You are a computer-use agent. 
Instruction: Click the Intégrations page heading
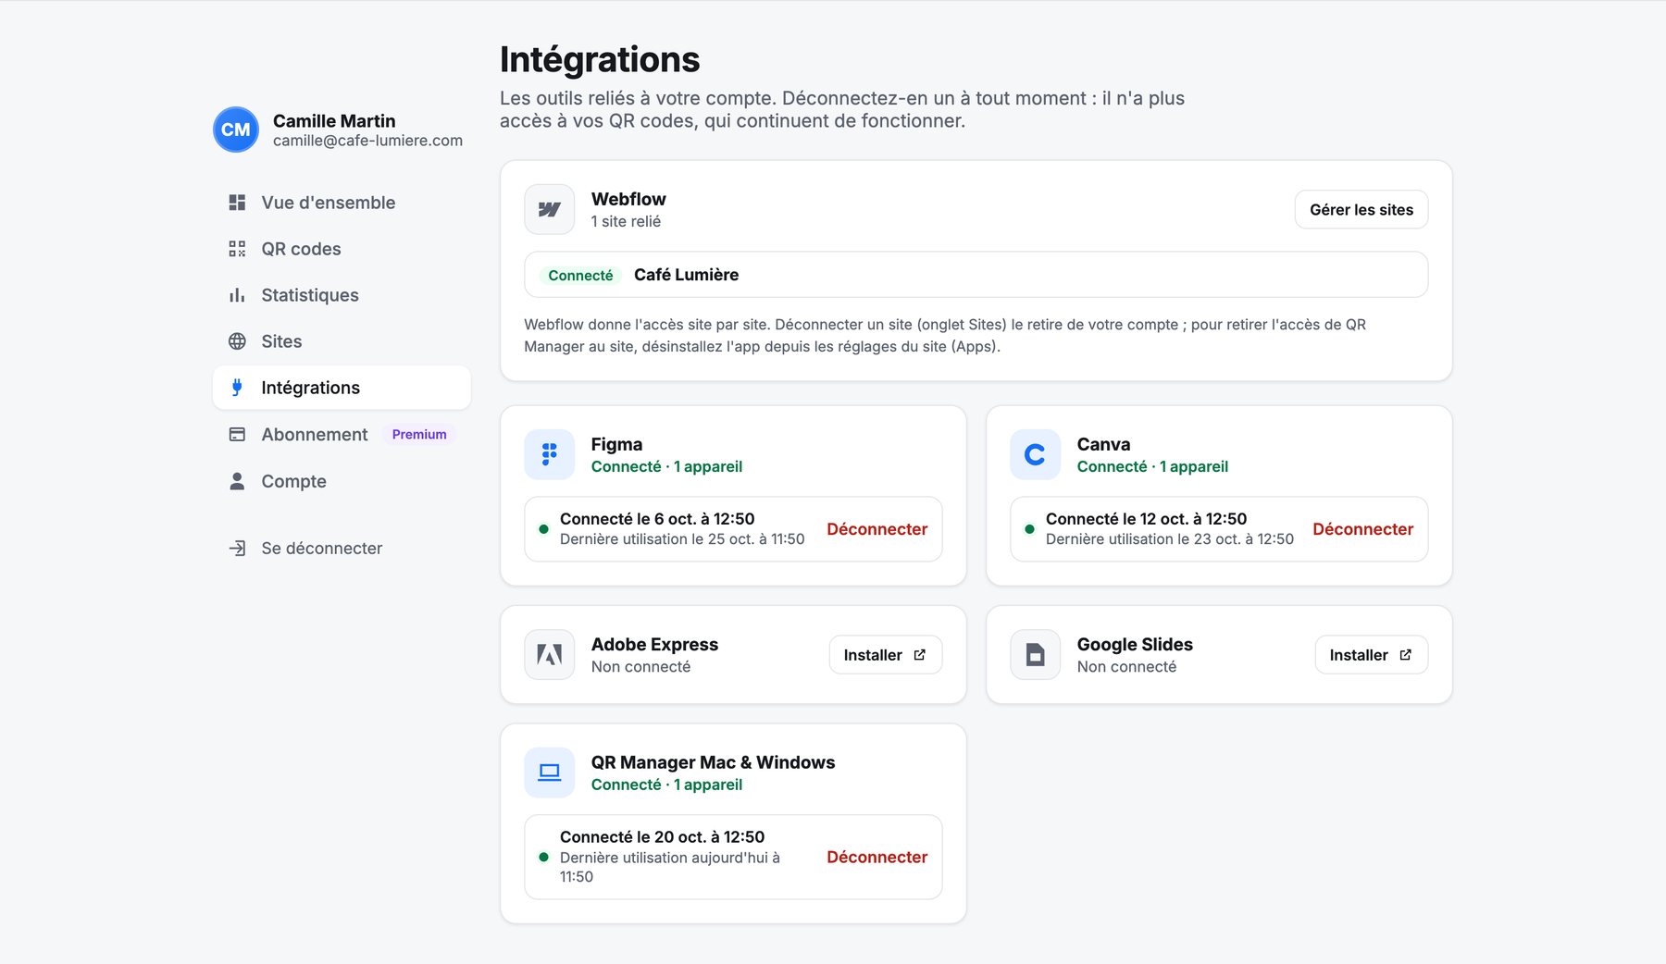coord(600,59)
